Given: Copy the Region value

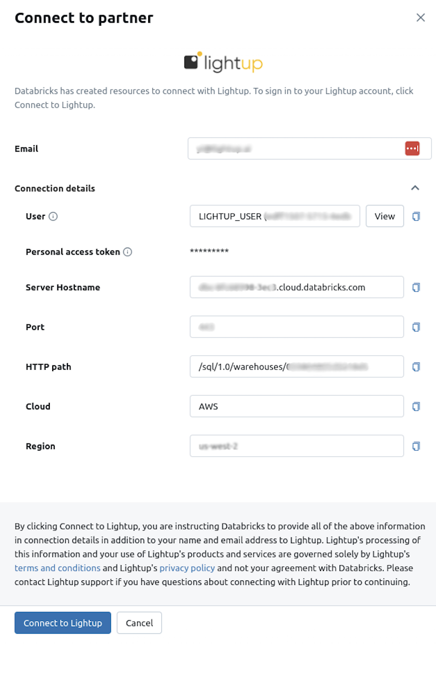Looking at the screenshot, I should coord(416,446).
